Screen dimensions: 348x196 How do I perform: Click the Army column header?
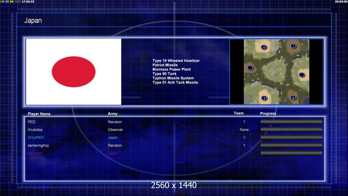click(113, 114)
